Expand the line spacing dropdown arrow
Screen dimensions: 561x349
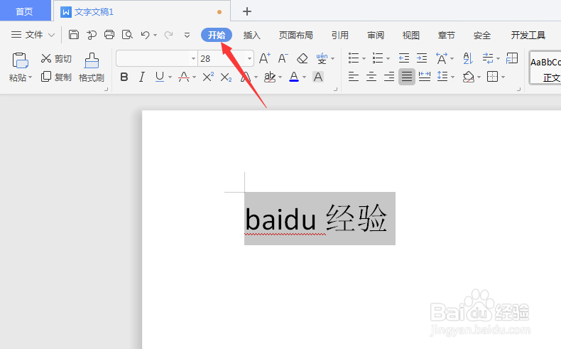(x=453, y=77)
